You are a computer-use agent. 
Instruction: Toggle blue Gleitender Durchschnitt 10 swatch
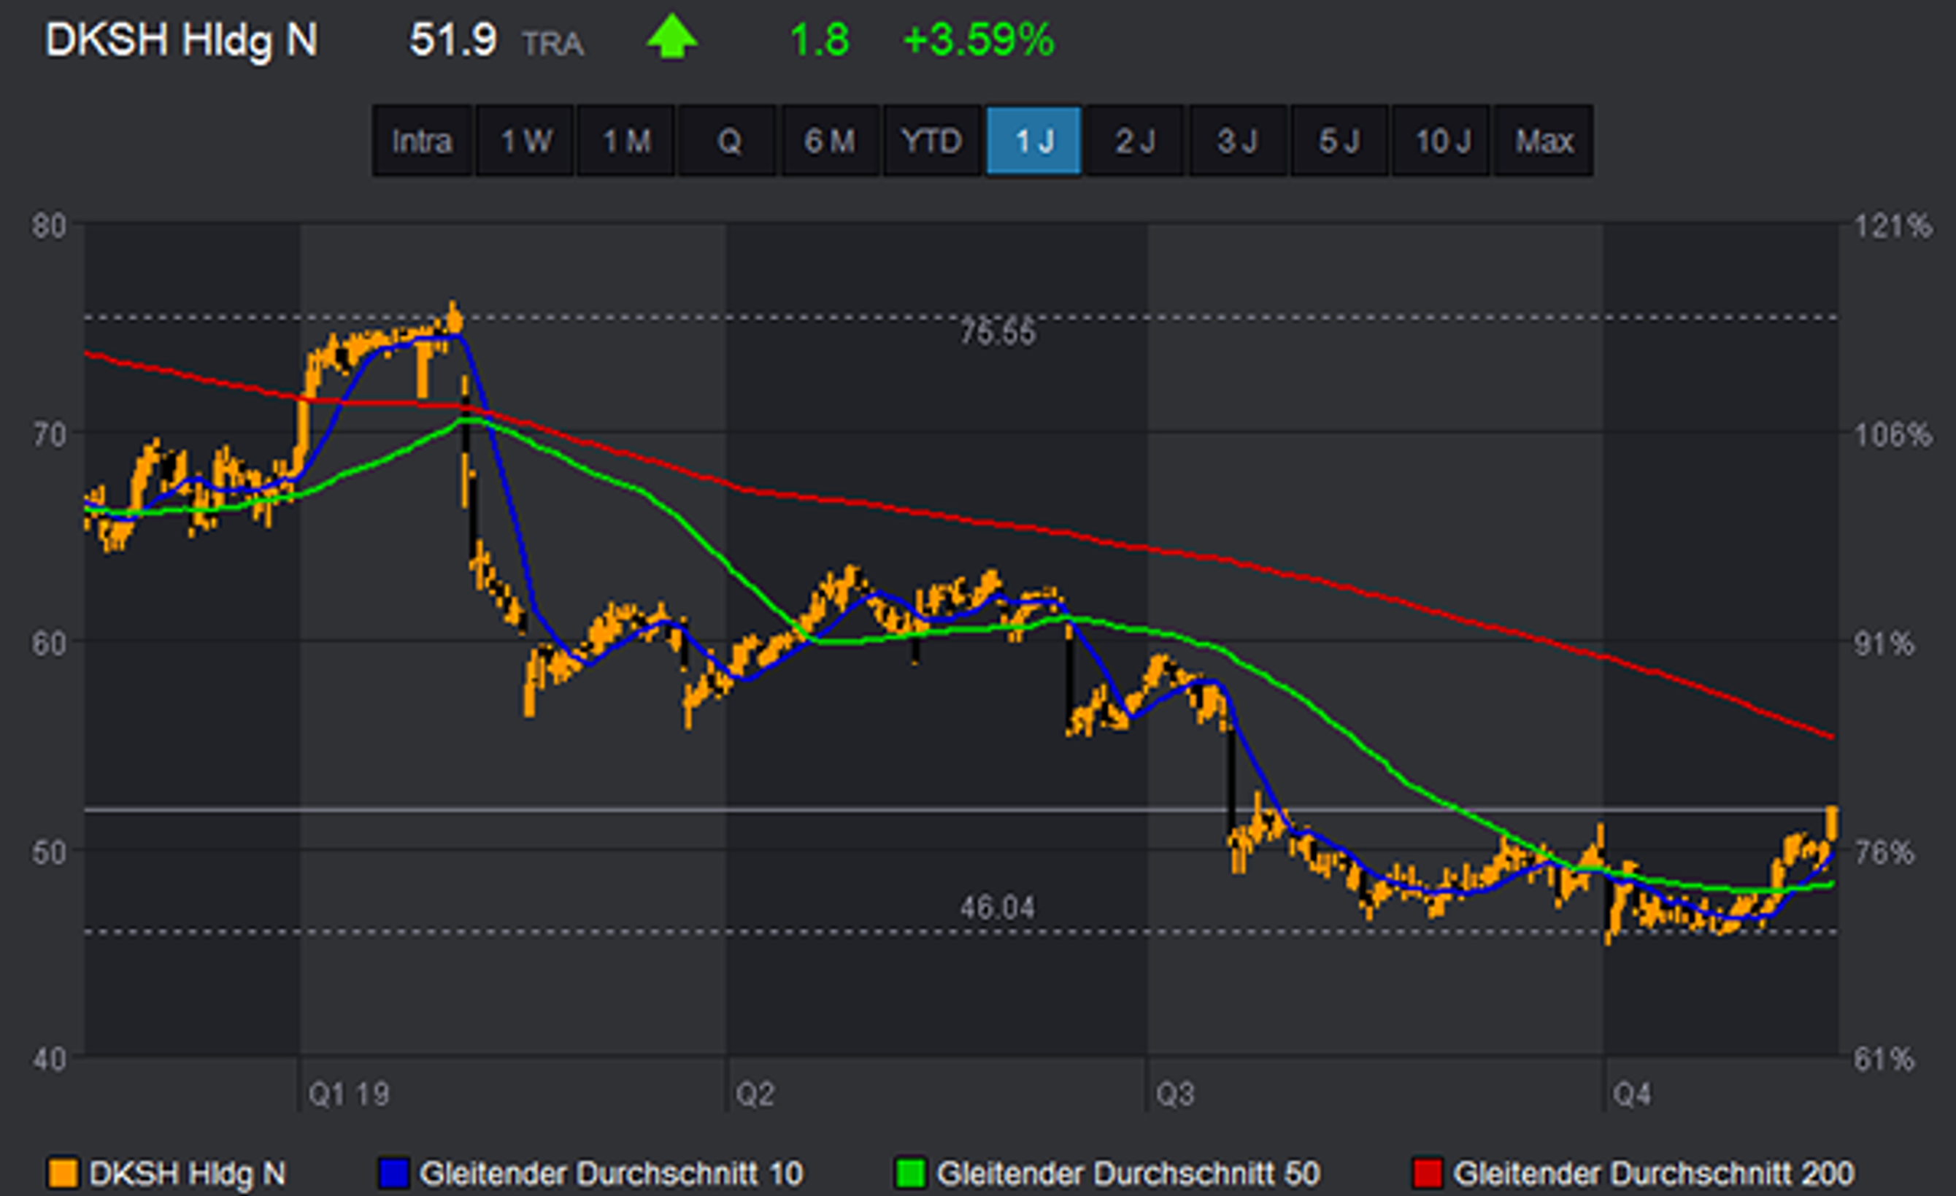tap(393, 1173)
